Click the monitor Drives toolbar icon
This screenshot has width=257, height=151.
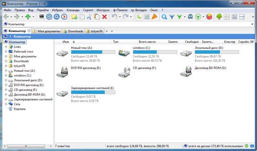pyautogui.click(x=42, y=17)
